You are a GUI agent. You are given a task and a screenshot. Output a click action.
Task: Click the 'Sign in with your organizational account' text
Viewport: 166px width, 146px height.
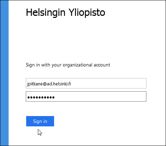[x=68, y=65]
